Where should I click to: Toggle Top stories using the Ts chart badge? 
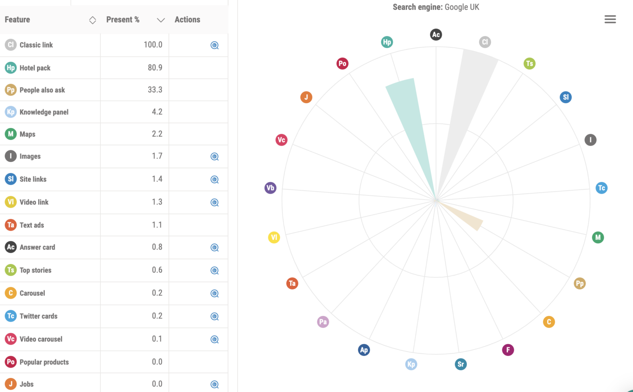tap(530, 63)
